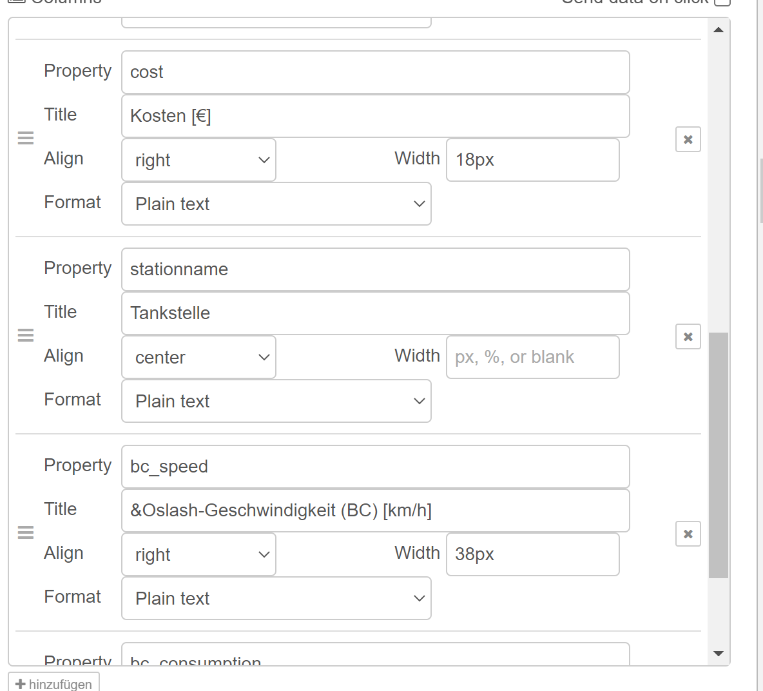
Task: Open Align dropdown for bc_speed column
Action: coord(198,554)
